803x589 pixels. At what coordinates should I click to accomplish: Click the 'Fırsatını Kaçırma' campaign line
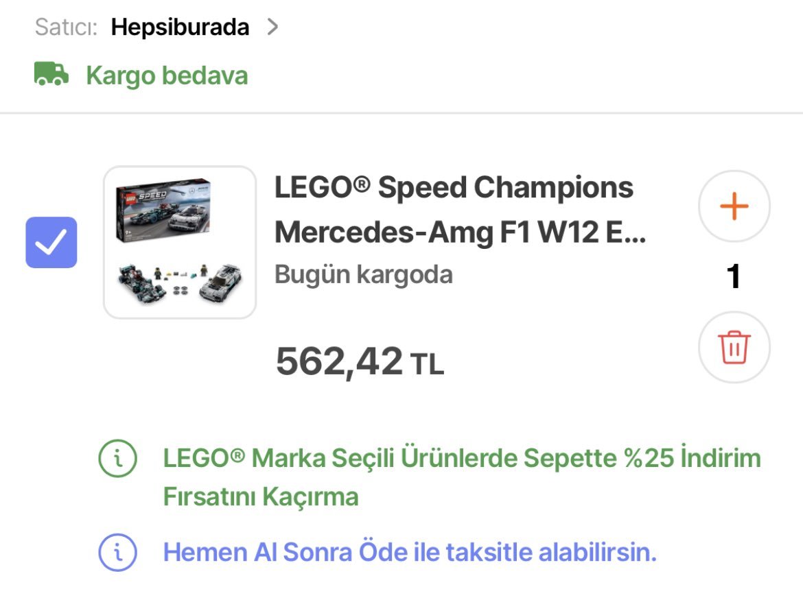261,496
